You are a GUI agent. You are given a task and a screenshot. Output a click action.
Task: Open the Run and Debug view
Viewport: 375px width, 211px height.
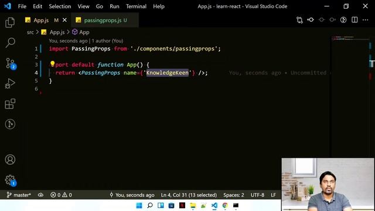[x=10, y=83]
